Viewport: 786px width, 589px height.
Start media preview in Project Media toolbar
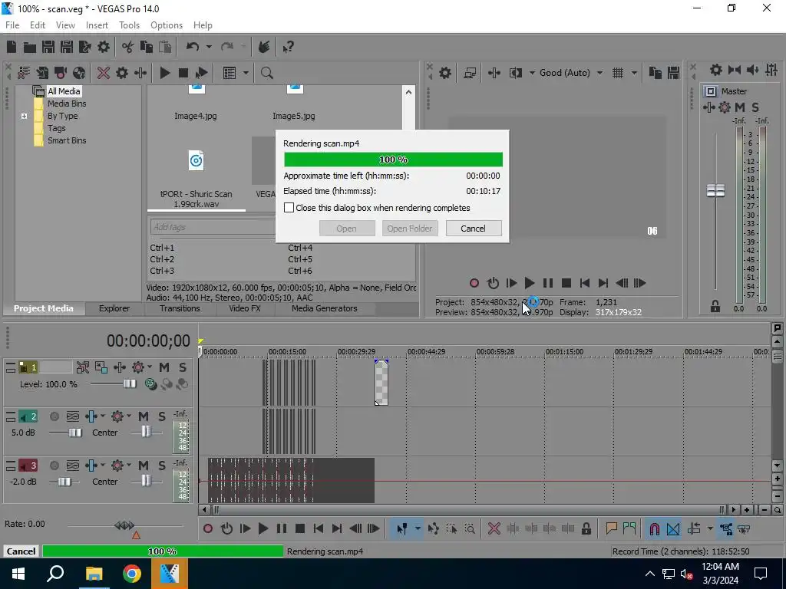pos(164,73)
